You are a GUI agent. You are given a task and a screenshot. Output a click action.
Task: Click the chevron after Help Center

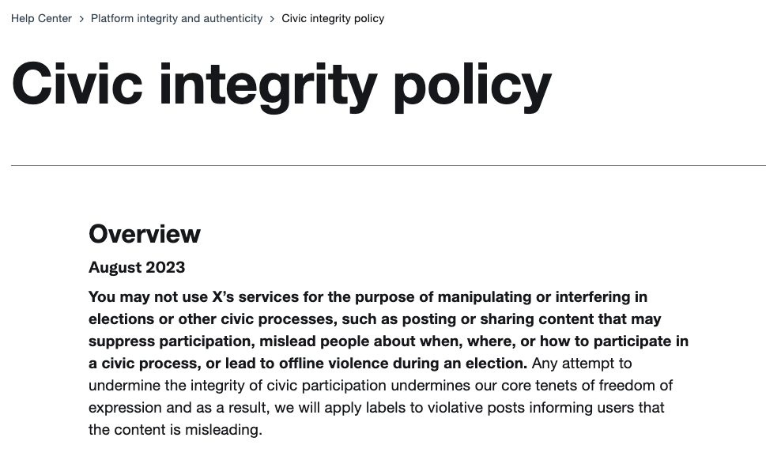coord(81,18)
